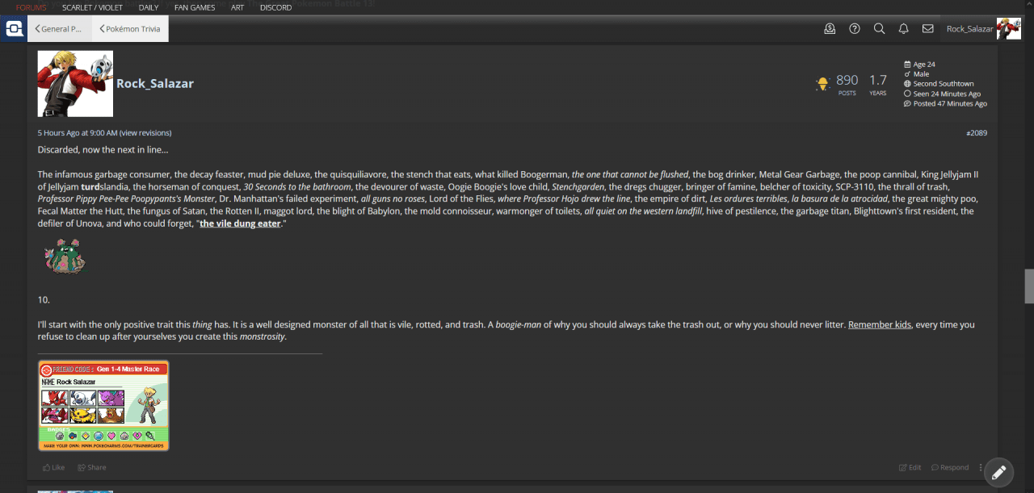Viewport: 1034px width, 493px height.
Task: Respond to the post
Action: (950, 467)
